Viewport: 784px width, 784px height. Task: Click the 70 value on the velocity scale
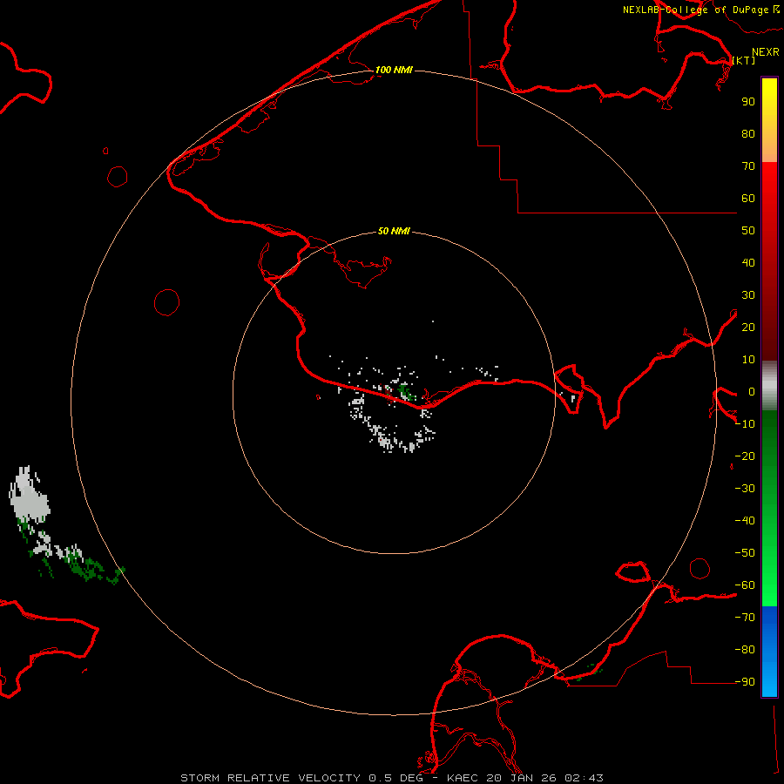click(x=748, y=166)
